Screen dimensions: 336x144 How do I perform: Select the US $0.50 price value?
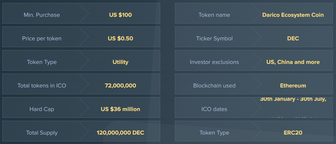pos(120,39)
